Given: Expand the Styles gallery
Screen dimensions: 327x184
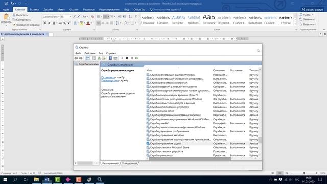Looking at the screenshot, I should coord(295,24).
